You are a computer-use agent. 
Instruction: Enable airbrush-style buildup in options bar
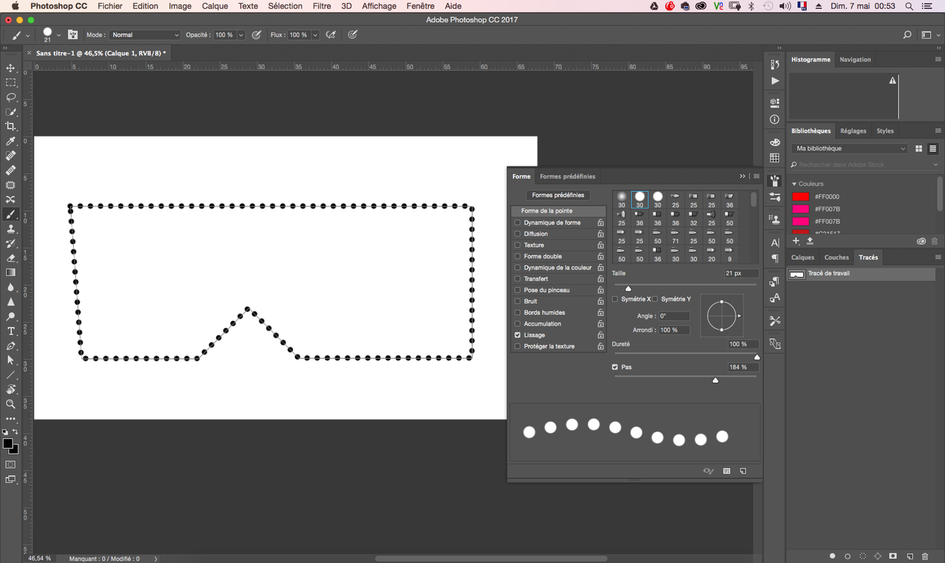click(331, 35)
